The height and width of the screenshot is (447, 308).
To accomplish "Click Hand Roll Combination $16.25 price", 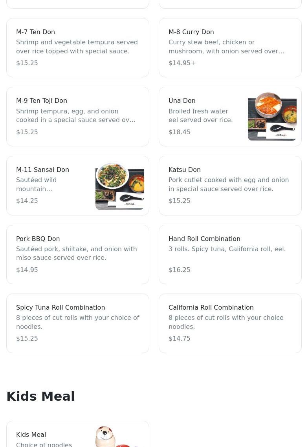I will click(x=180, y=270).
